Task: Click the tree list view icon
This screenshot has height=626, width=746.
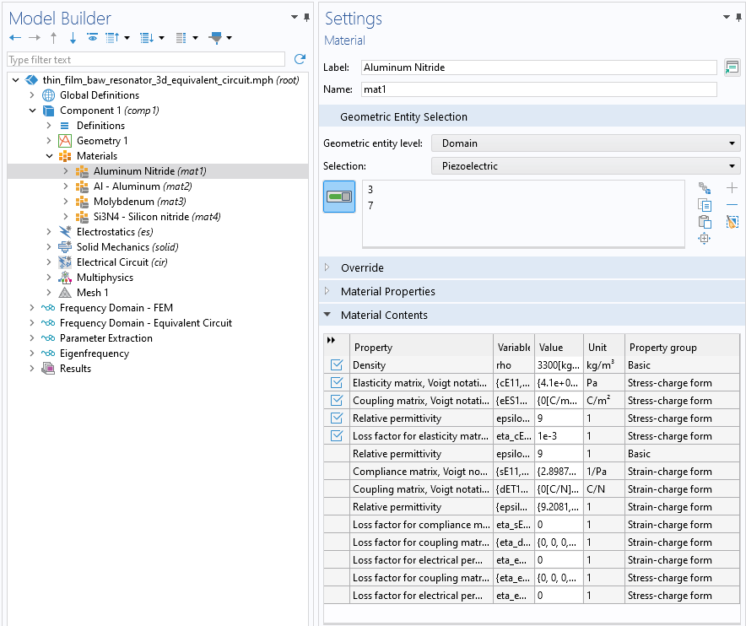Action: (181, 38)
